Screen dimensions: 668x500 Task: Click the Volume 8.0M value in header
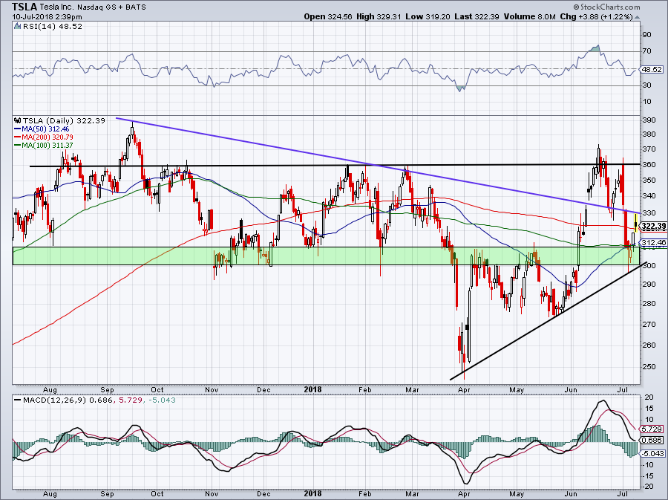click(x=529, y=16)
